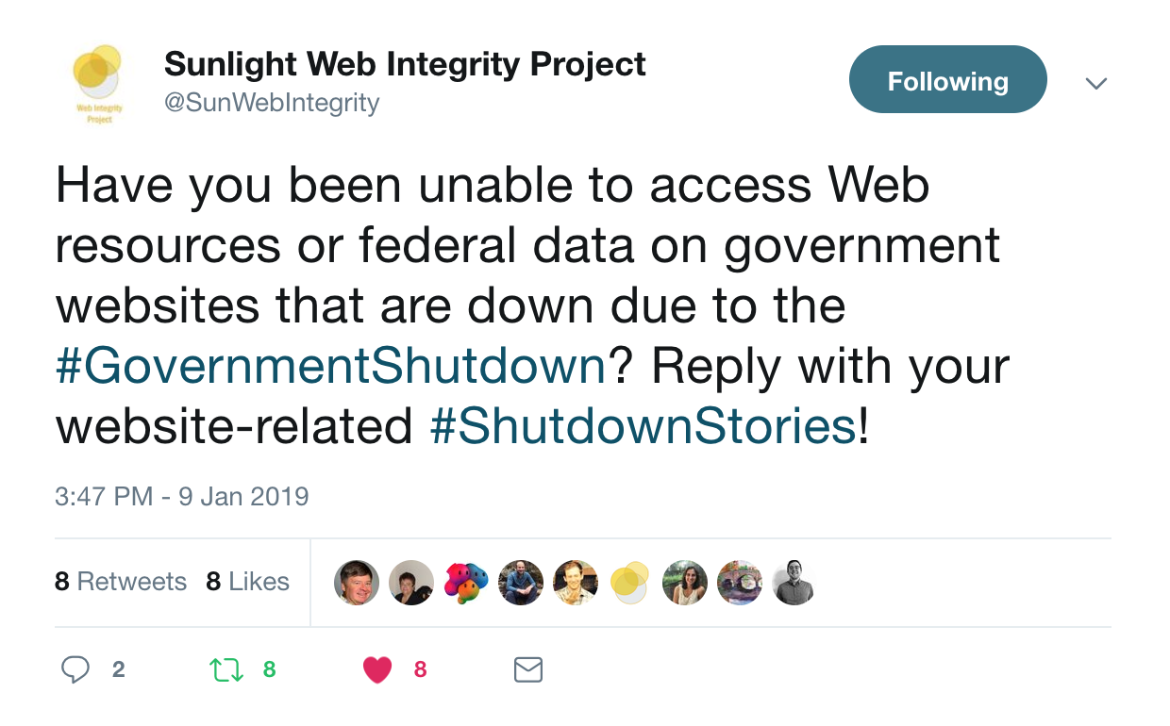
Task: Open the @SunWebIntegrity handle link
Action: pyautogui.click(x=272, y=102)
